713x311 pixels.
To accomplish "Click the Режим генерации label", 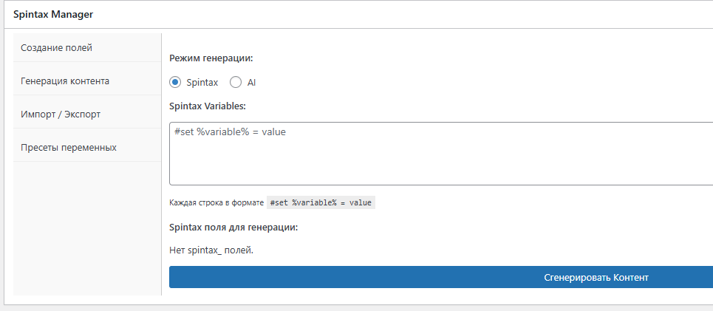I will point(211,58).
